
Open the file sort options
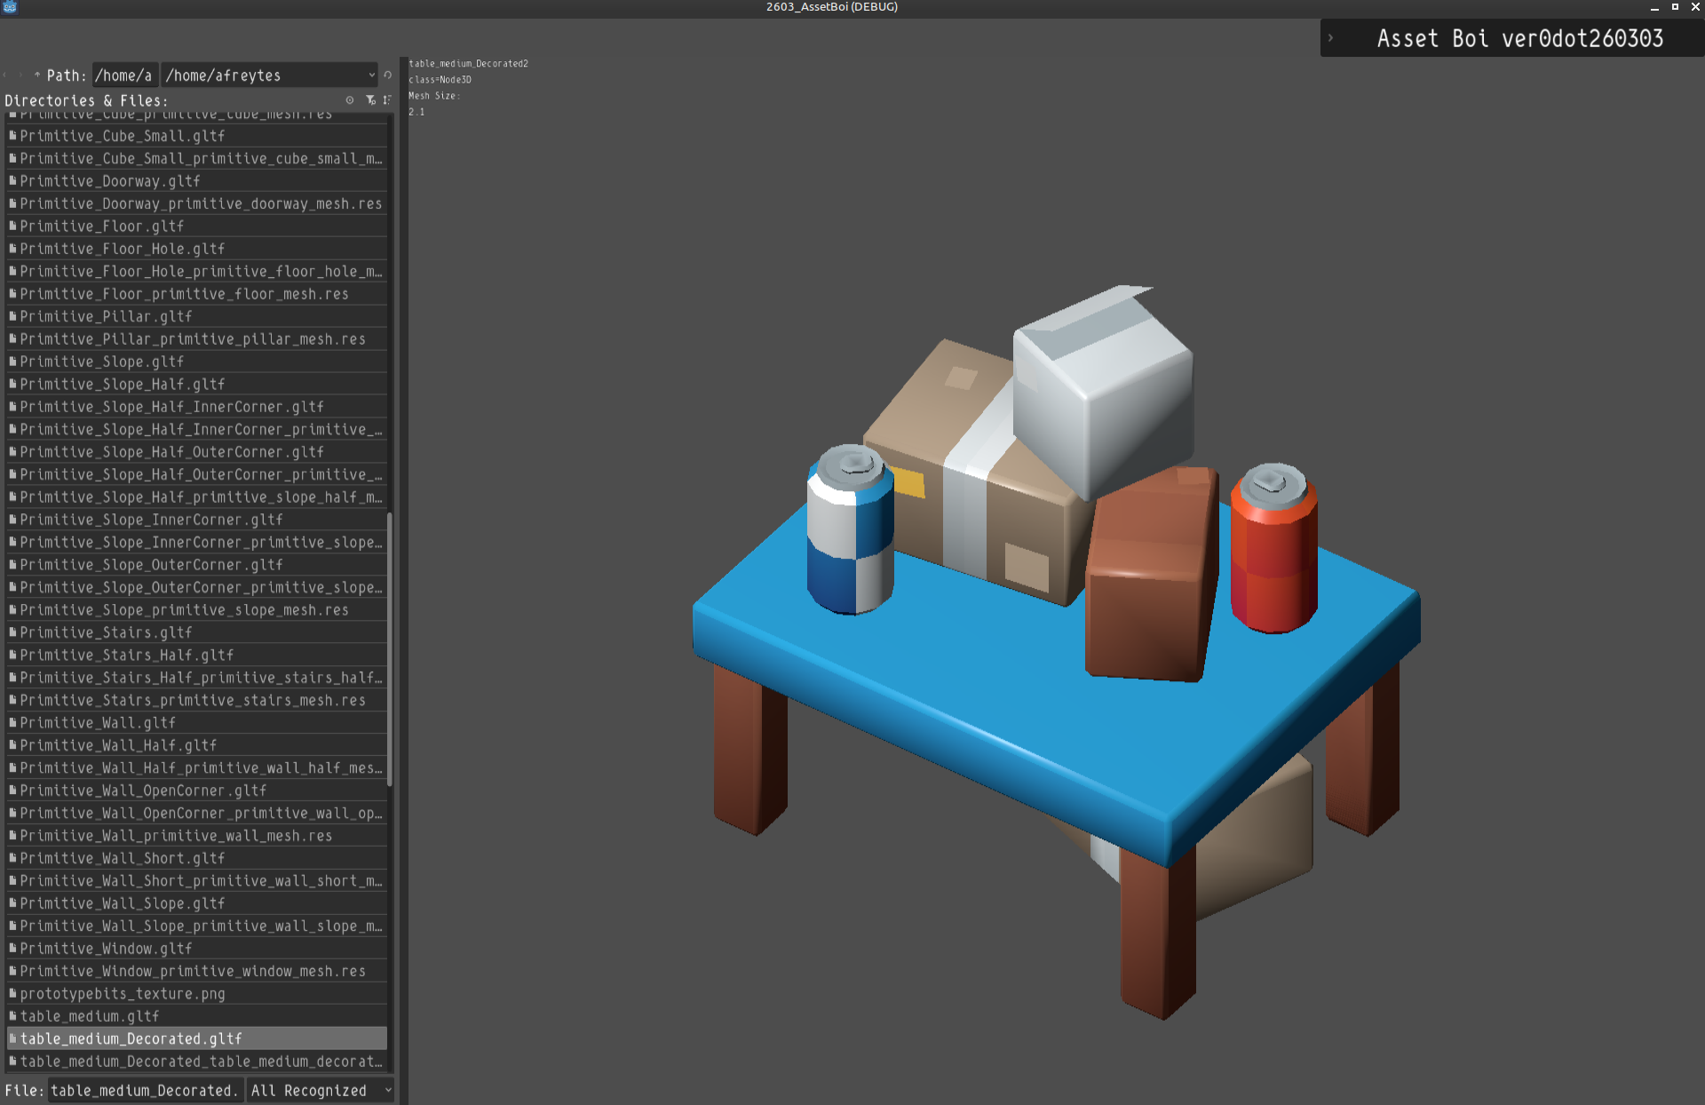pos(386,100)
